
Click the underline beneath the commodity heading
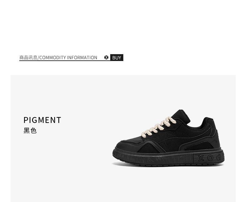[x=65, y=60]
